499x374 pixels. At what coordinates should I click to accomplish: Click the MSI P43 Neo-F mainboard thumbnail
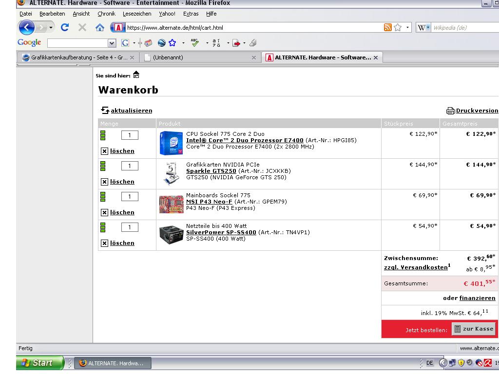coord(171,204)
